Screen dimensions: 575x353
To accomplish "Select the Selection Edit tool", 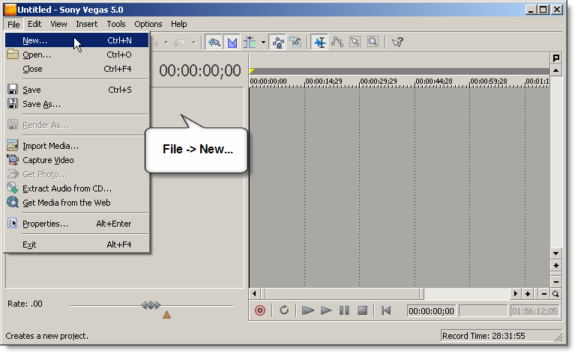I will pyautogui.click(x=355, y=43).
